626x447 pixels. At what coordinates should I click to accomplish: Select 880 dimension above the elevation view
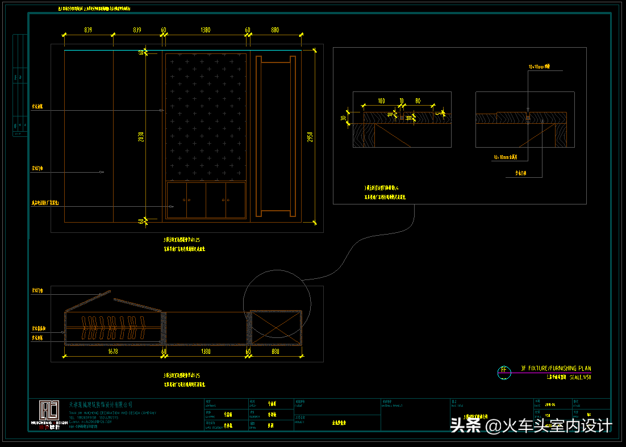point(275,30)
